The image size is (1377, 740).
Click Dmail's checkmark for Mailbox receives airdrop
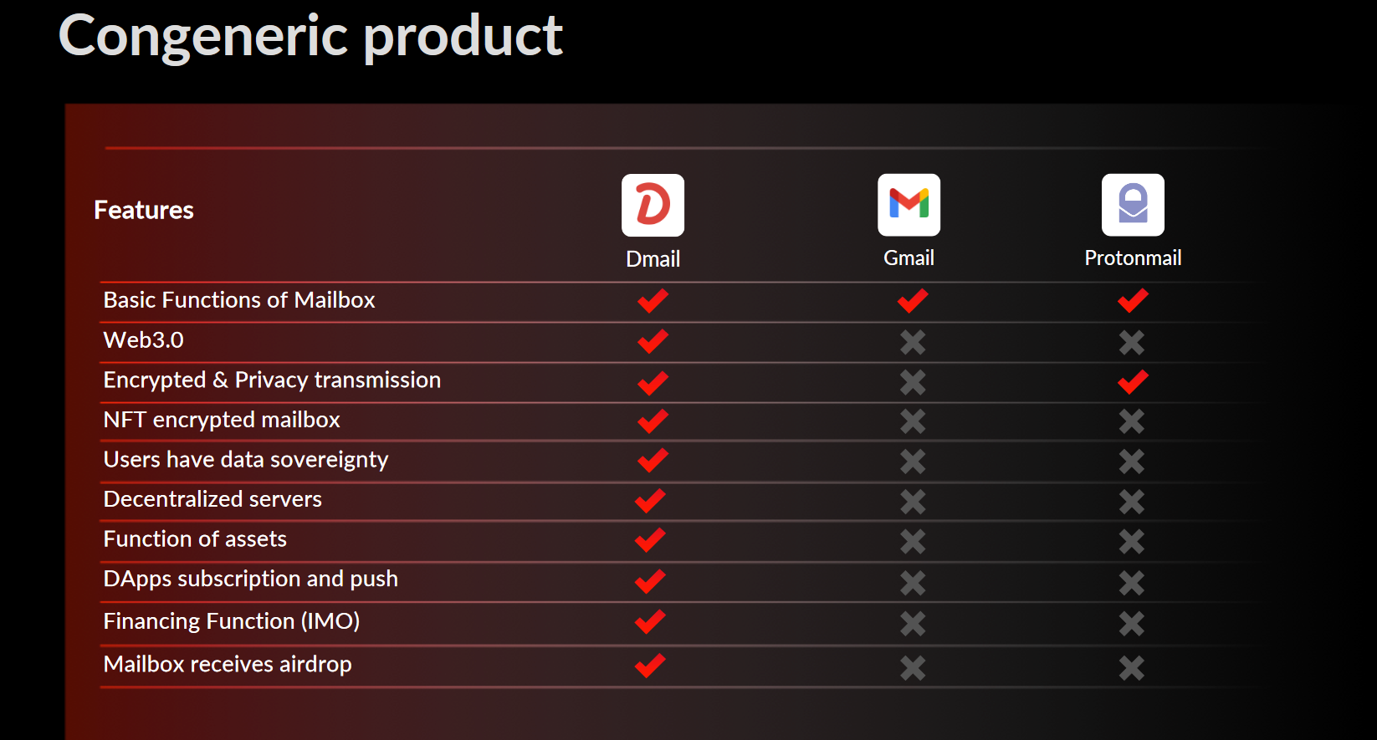pyautogui.click(x=650, y=666)
